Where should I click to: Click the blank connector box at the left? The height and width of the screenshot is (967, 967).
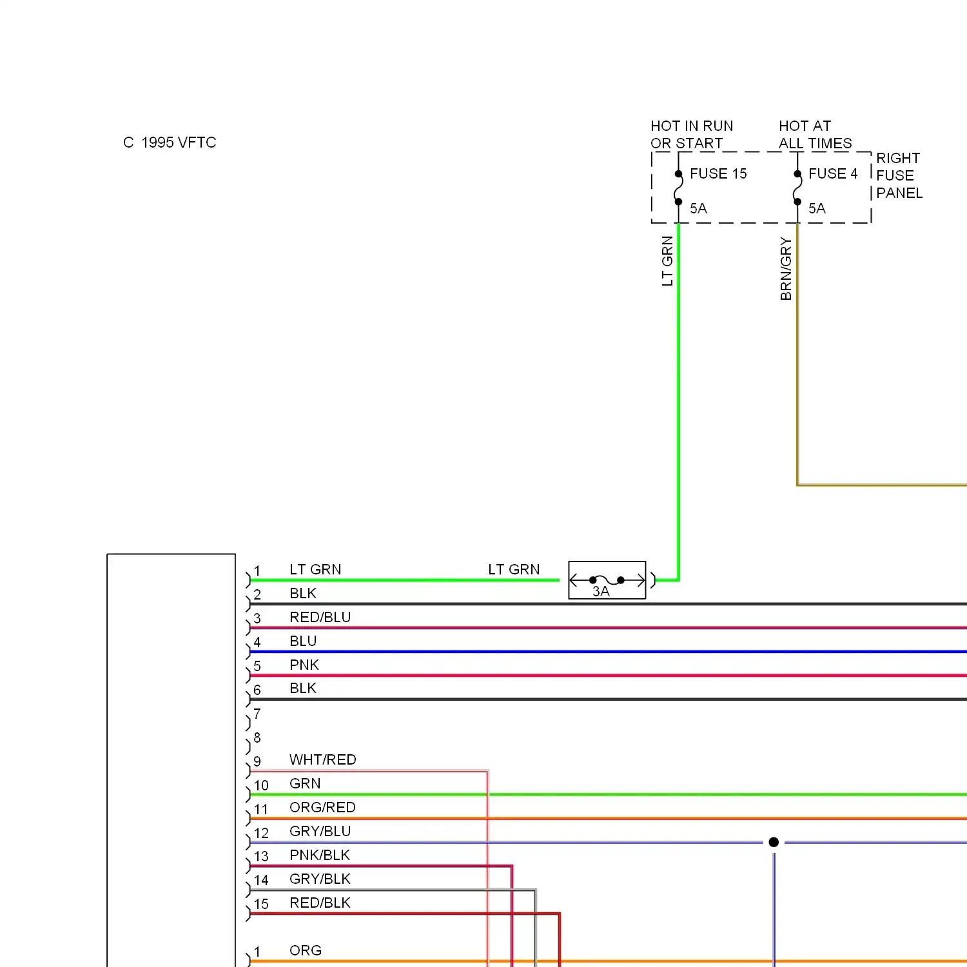(x=171, y=760)
